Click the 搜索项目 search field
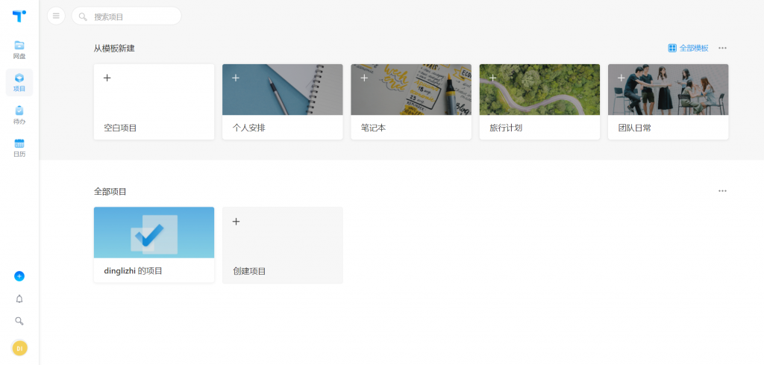 (x=131, y=16)
